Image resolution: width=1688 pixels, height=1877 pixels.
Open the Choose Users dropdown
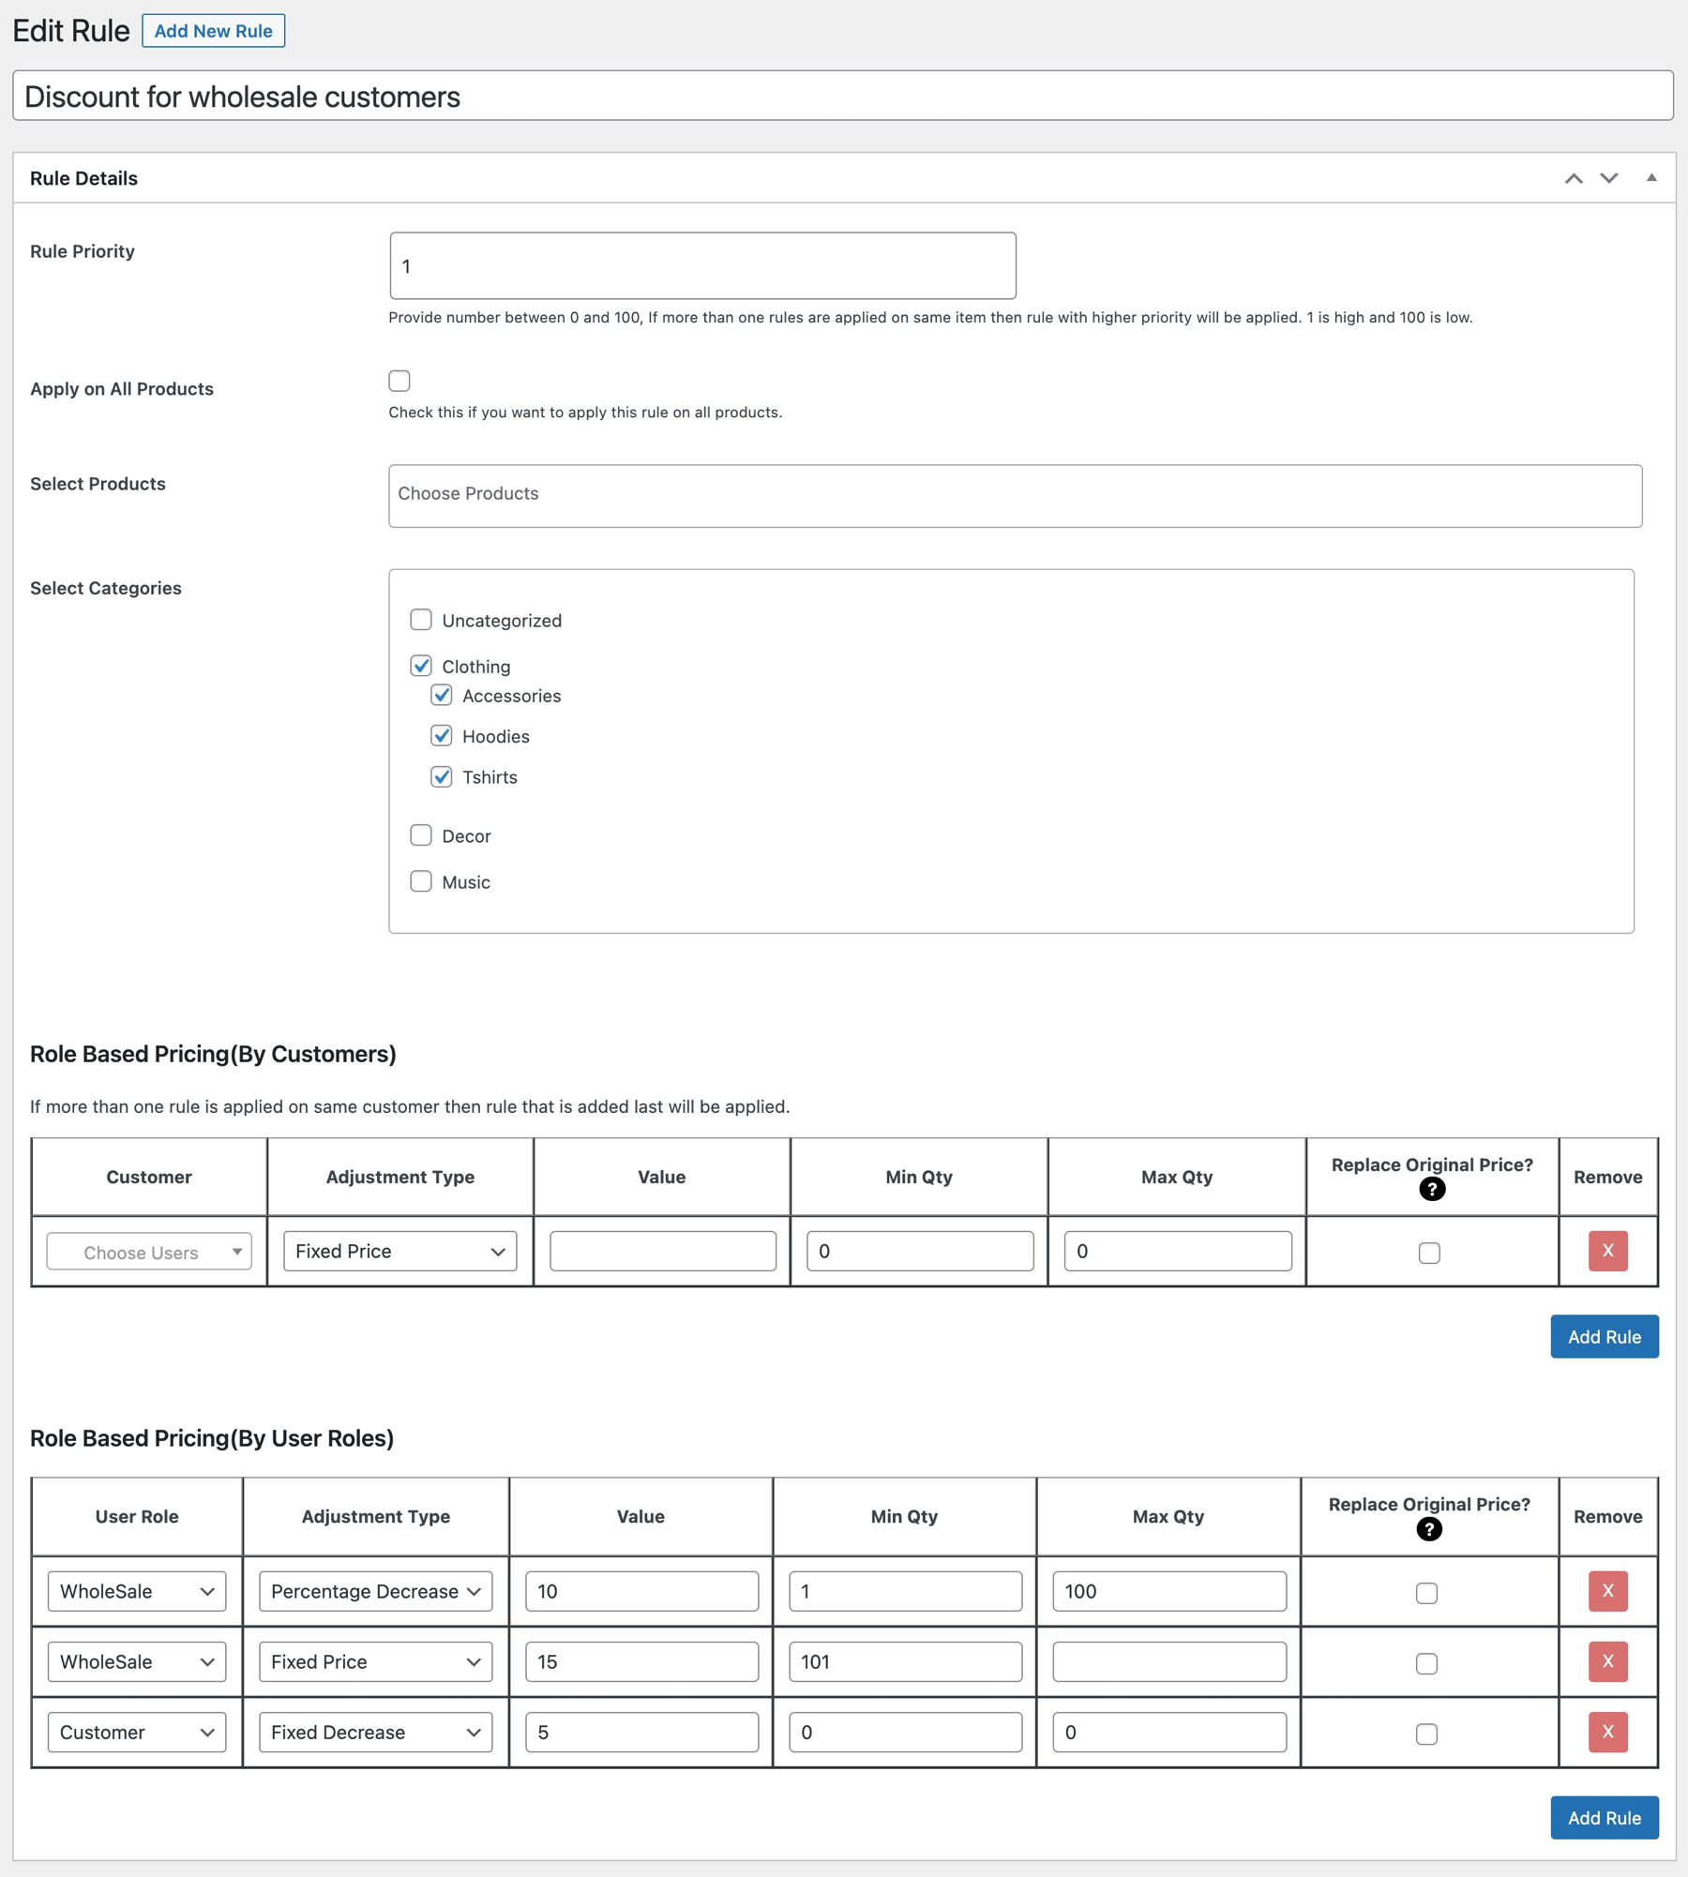tap(147, 1251)
